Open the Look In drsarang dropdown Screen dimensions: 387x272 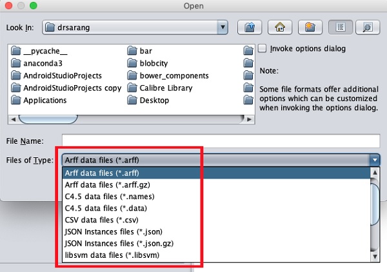(x=135, y=27)
